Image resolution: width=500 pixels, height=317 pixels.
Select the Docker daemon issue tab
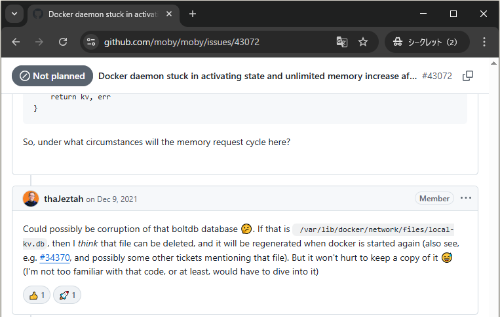tap(98, 14)
